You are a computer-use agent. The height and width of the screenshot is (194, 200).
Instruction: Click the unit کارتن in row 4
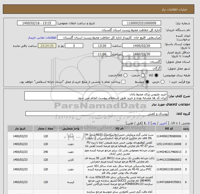pyautogui.click(x=71, y=160)
